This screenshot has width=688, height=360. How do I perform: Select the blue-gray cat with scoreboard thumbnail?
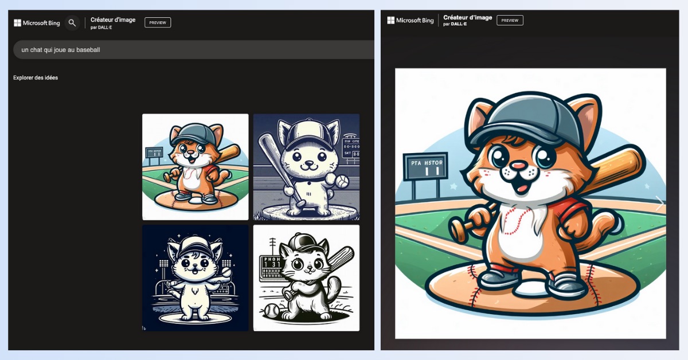click(306, 167)
